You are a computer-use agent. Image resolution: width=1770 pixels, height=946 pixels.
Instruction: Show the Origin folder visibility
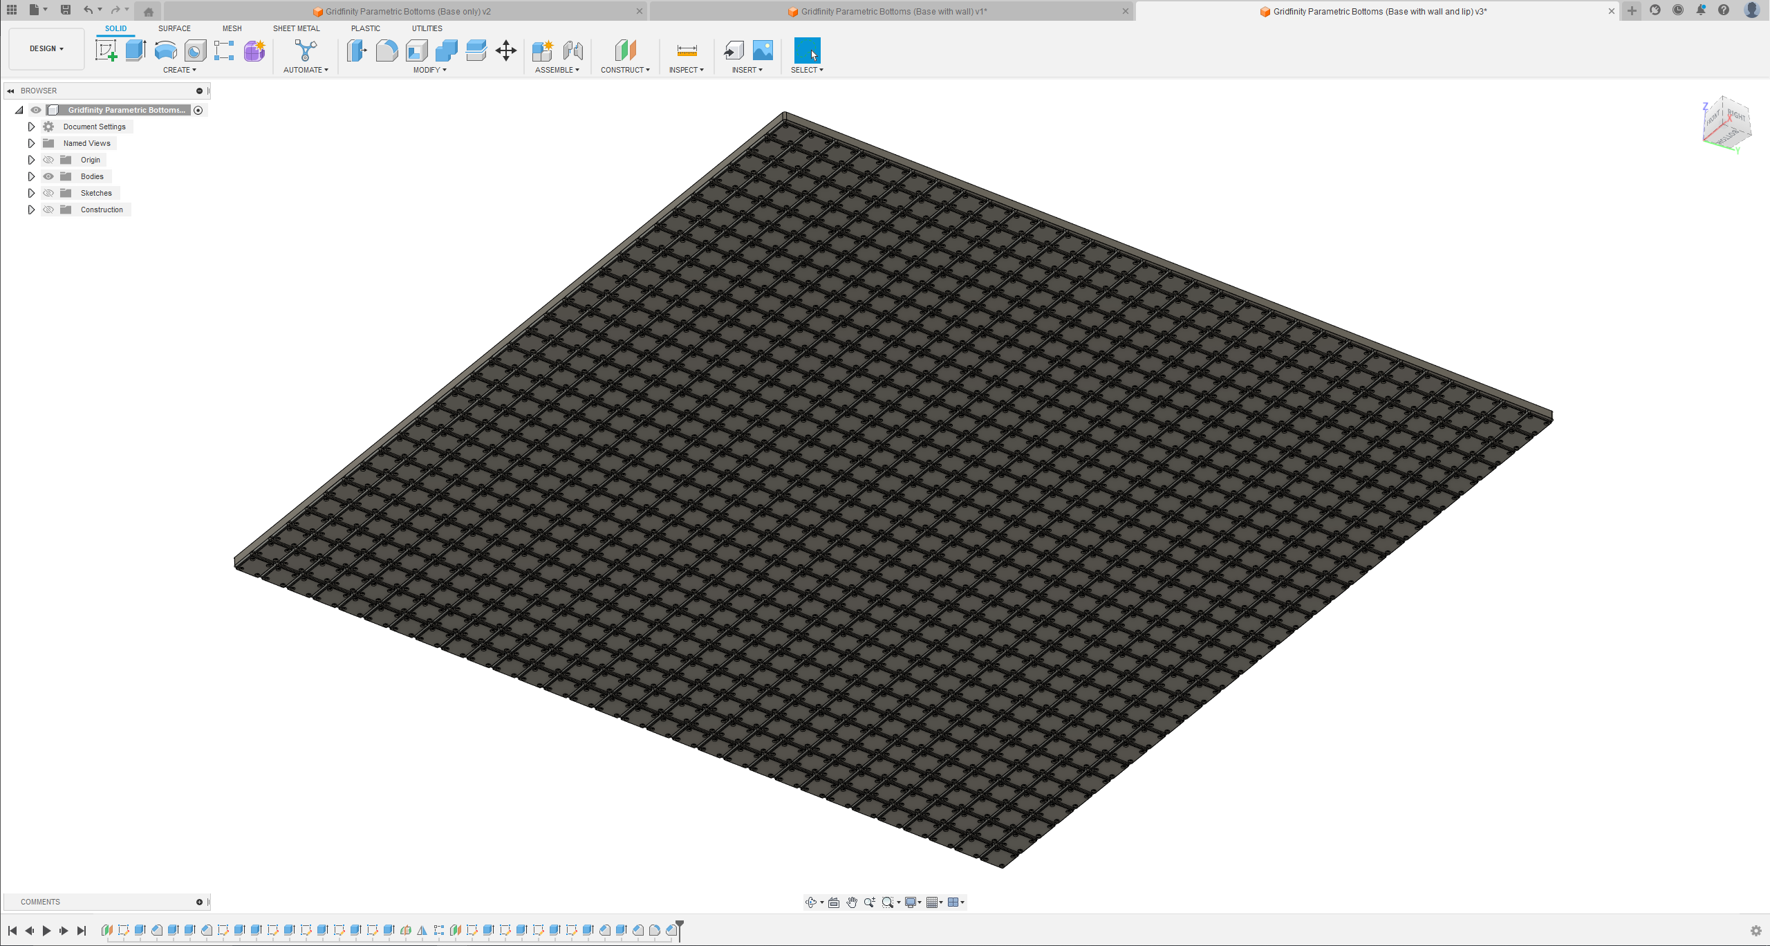click(x=48, y=160)
